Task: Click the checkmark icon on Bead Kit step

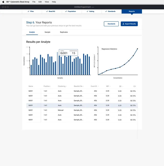Action: point(47,11)
